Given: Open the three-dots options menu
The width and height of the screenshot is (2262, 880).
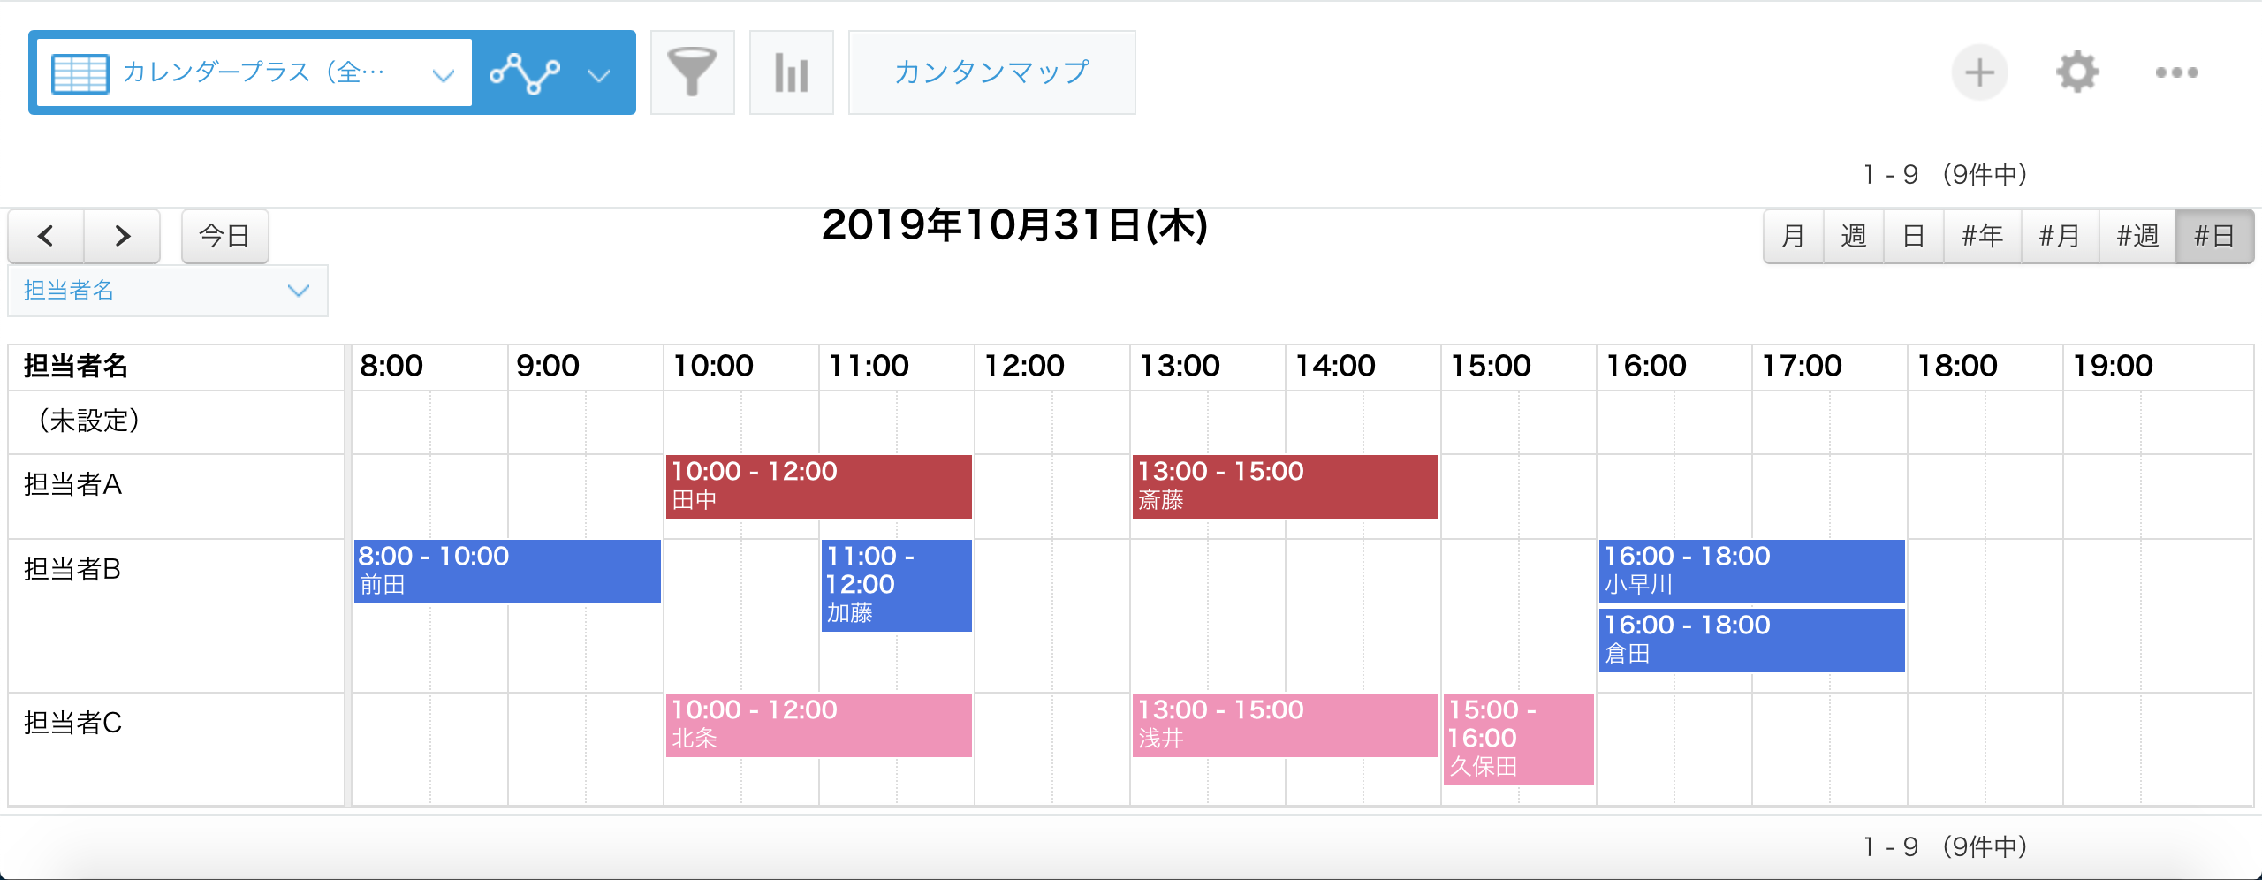Looking at the screenshot, I should coord(2176,72).
